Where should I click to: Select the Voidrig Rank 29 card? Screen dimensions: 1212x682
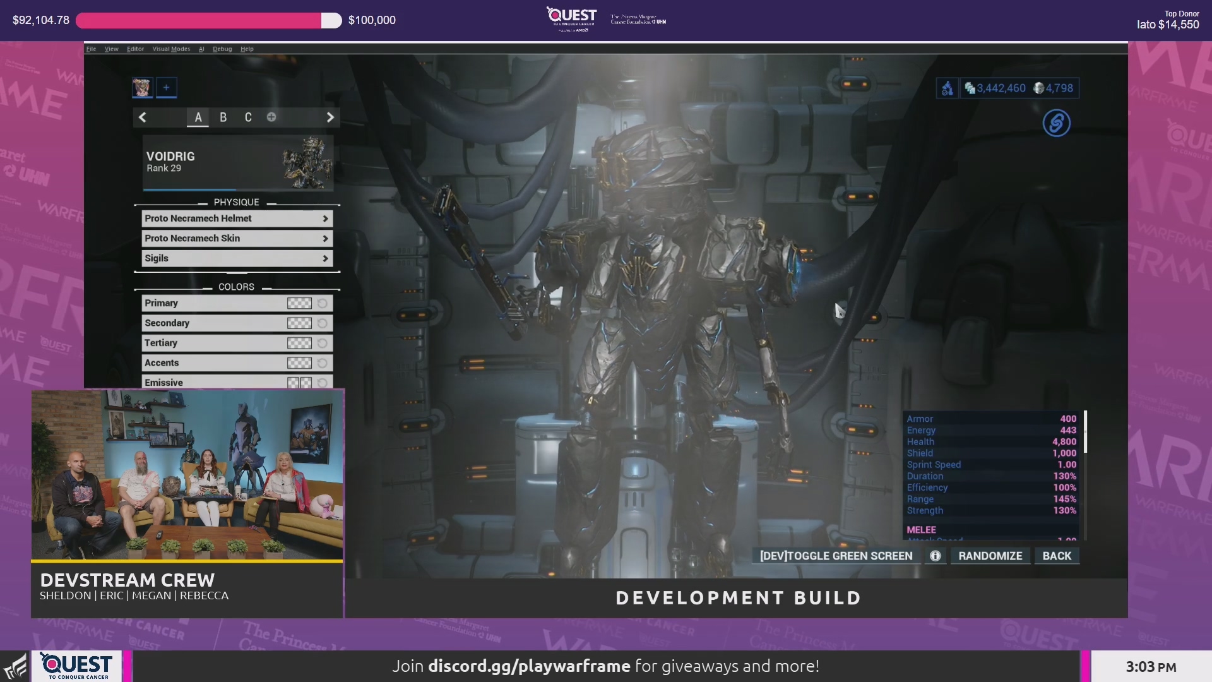[238, 162]
